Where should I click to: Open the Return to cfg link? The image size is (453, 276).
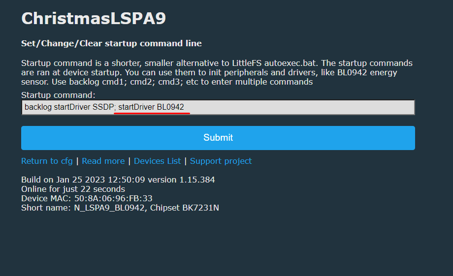[x=47, y=161]
